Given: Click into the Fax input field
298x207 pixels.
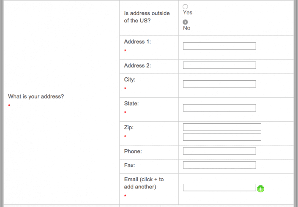Looking at the screenshot, I should coord(219,165).
